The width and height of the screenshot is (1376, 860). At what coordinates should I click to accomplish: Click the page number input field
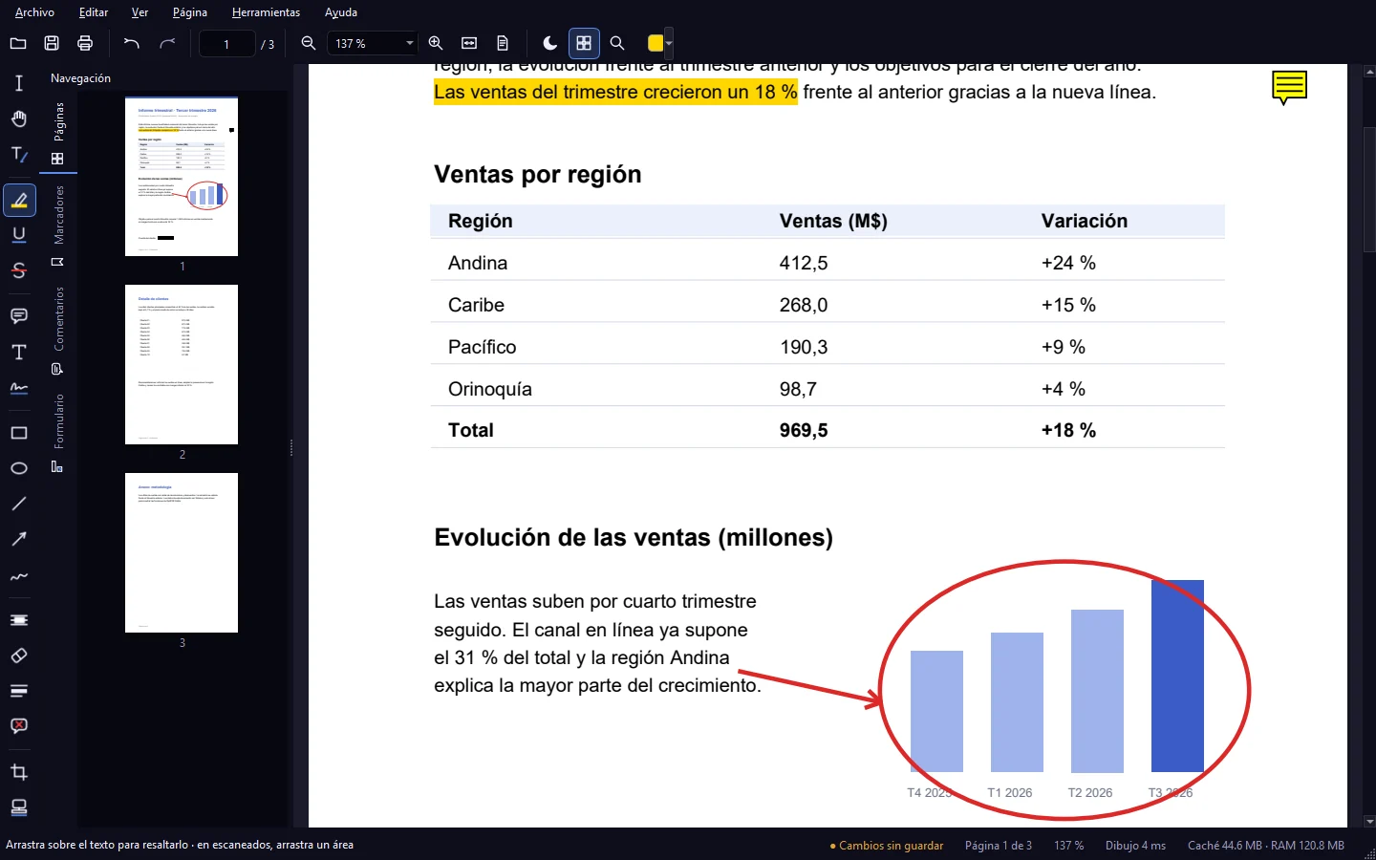(226, 44)
